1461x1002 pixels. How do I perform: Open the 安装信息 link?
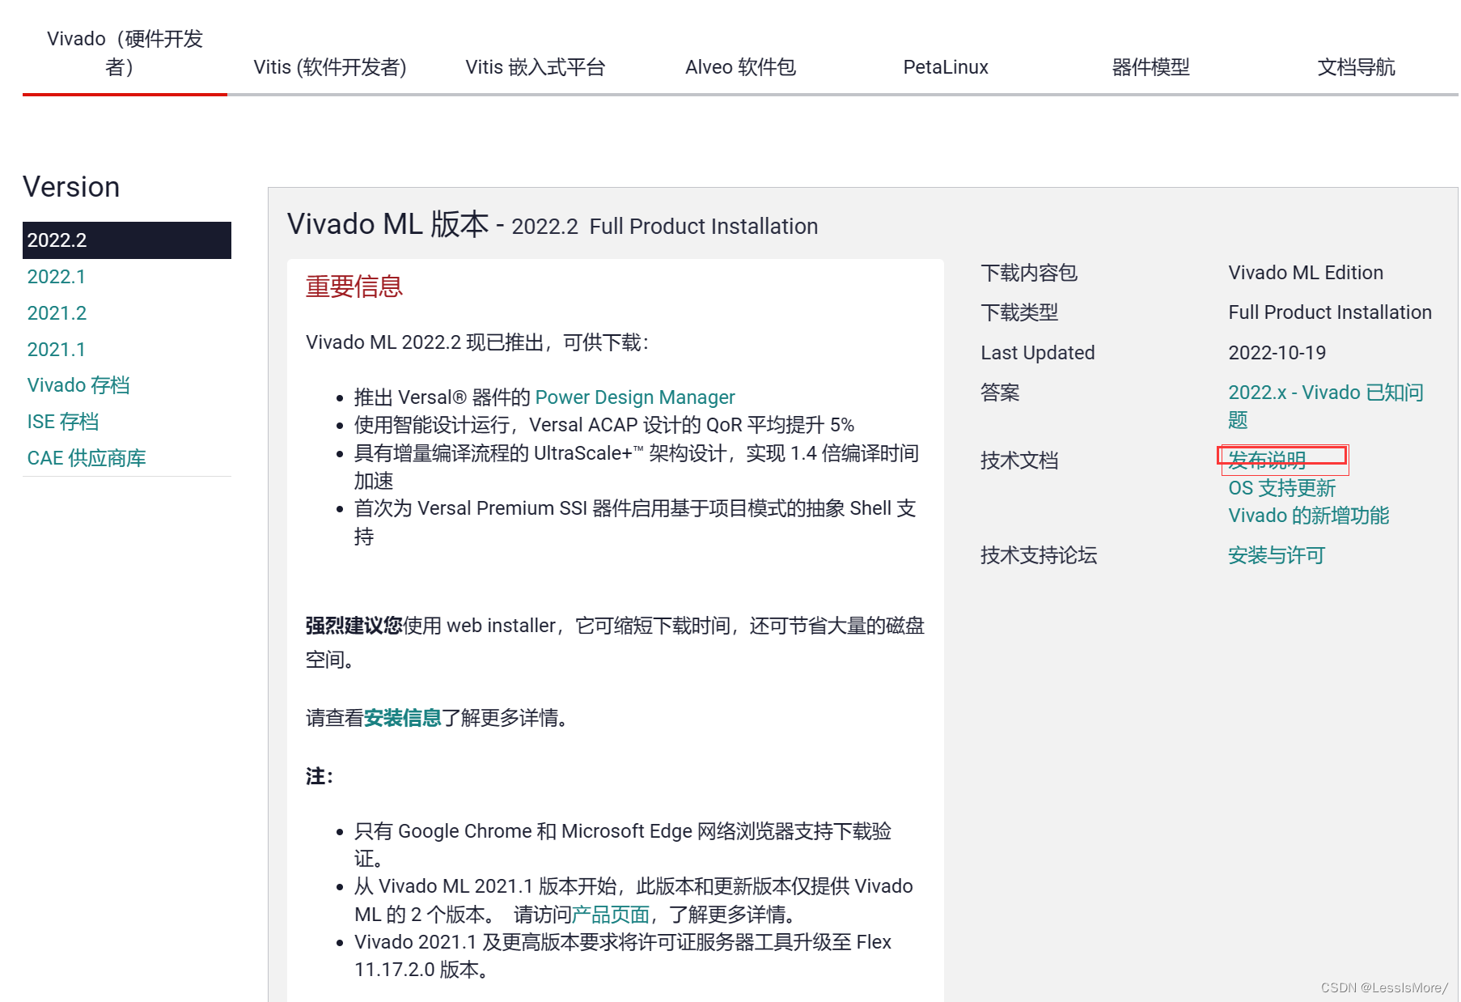[403, 718]
